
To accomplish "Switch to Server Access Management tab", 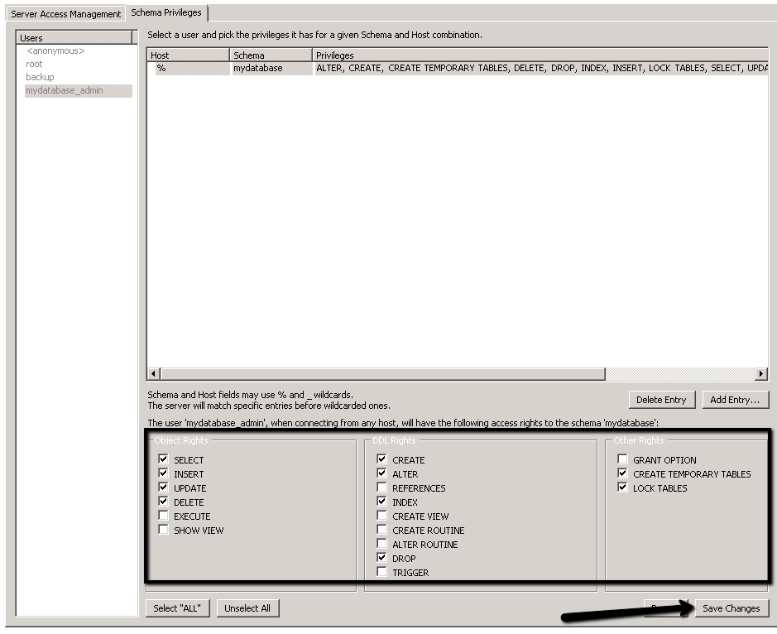I will (65, 14).
